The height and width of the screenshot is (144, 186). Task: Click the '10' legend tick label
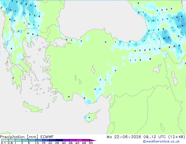[x=37, y=143]
